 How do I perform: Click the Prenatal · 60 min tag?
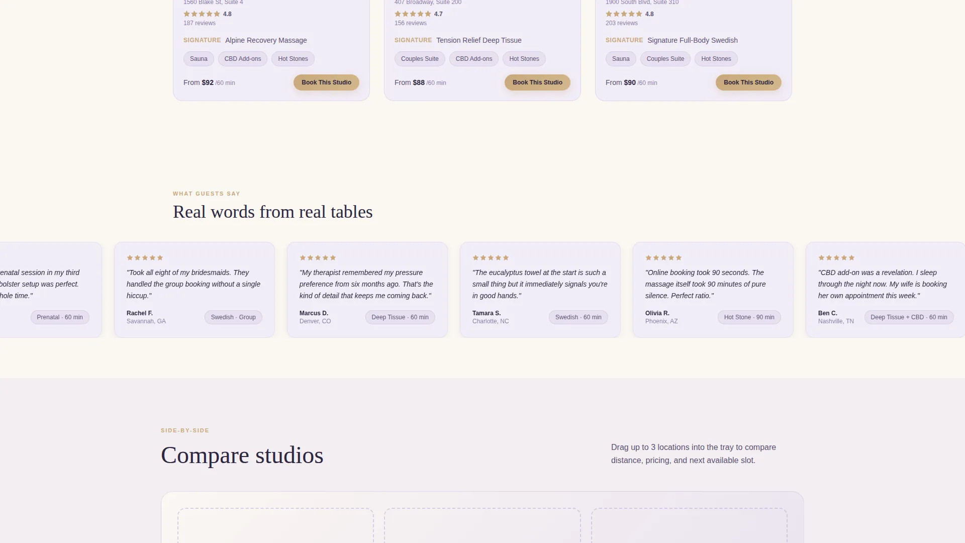tap(60, 317)
